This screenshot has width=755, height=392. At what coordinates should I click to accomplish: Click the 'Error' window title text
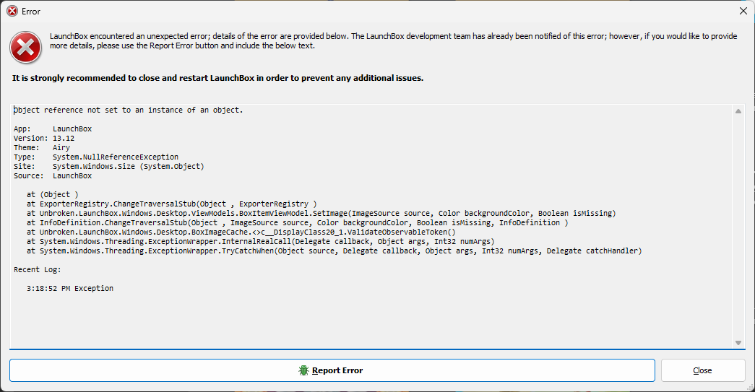31,12
